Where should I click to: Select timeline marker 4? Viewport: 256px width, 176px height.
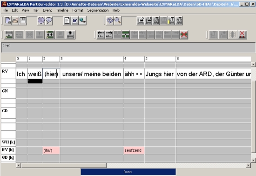point(134,59)
